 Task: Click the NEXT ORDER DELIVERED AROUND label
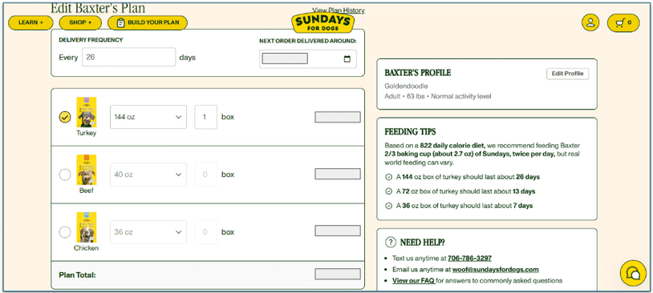tap(308, 41)
